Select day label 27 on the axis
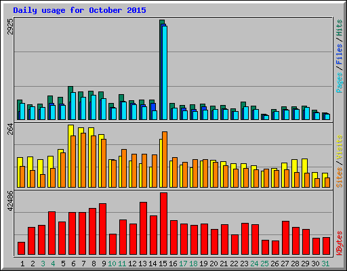The height and width of the screenshot is (271, 347). point(285,264)
